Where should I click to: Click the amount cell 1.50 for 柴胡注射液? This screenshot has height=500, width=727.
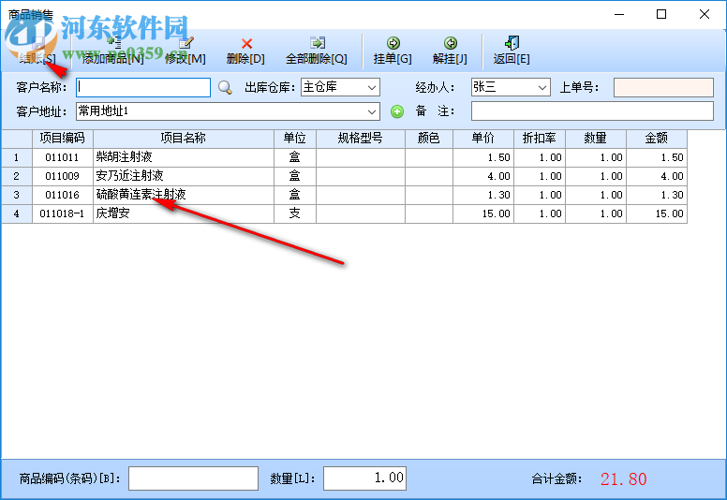657,157
